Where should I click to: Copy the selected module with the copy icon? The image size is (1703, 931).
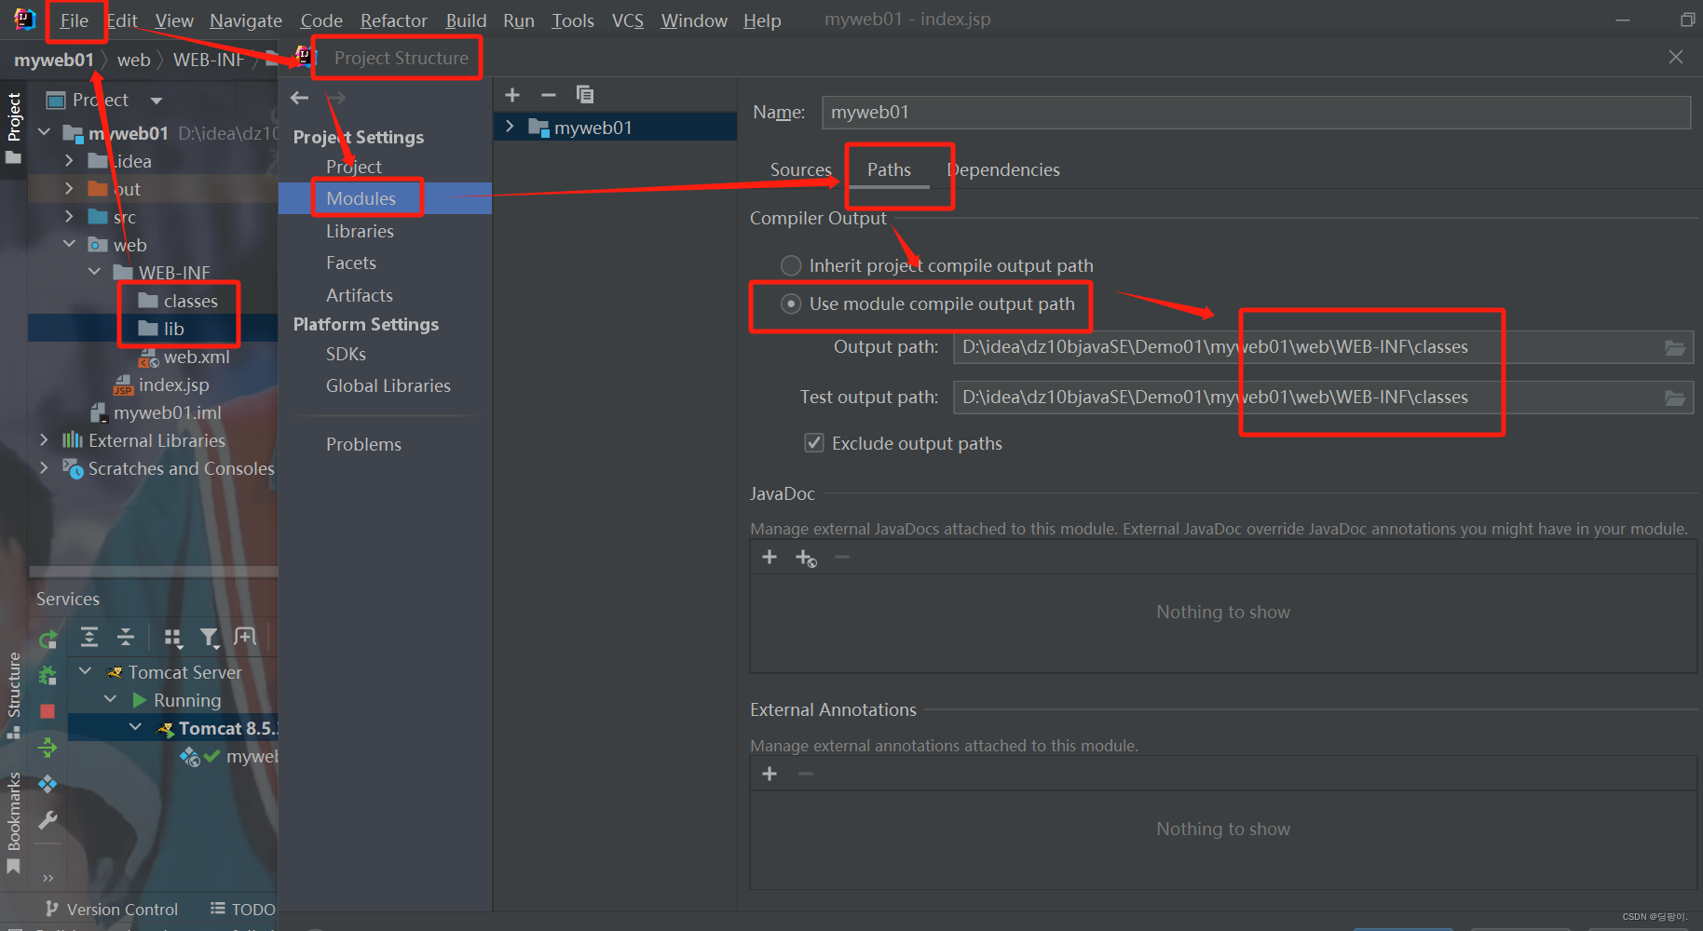click(x=585, y=95)
